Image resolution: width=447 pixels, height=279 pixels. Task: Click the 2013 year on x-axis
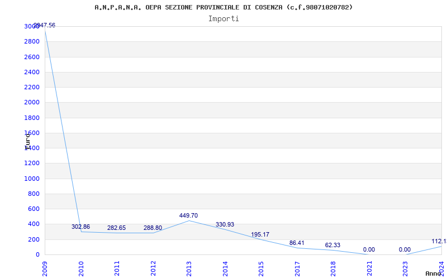click(189, 268)
